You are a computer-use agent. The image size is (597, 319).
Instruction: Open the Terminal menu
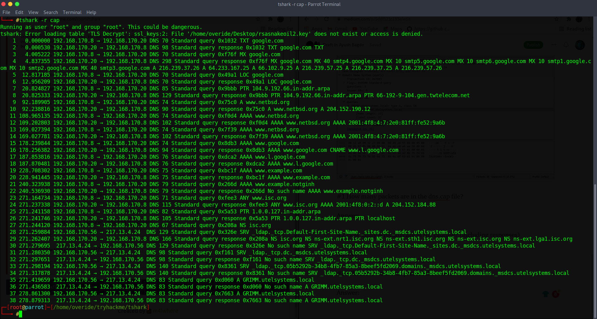(x=72, y=12)
